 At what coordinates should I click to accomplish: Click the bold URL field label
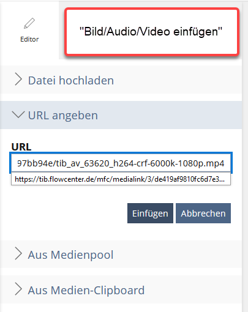(x=21, y=147)
